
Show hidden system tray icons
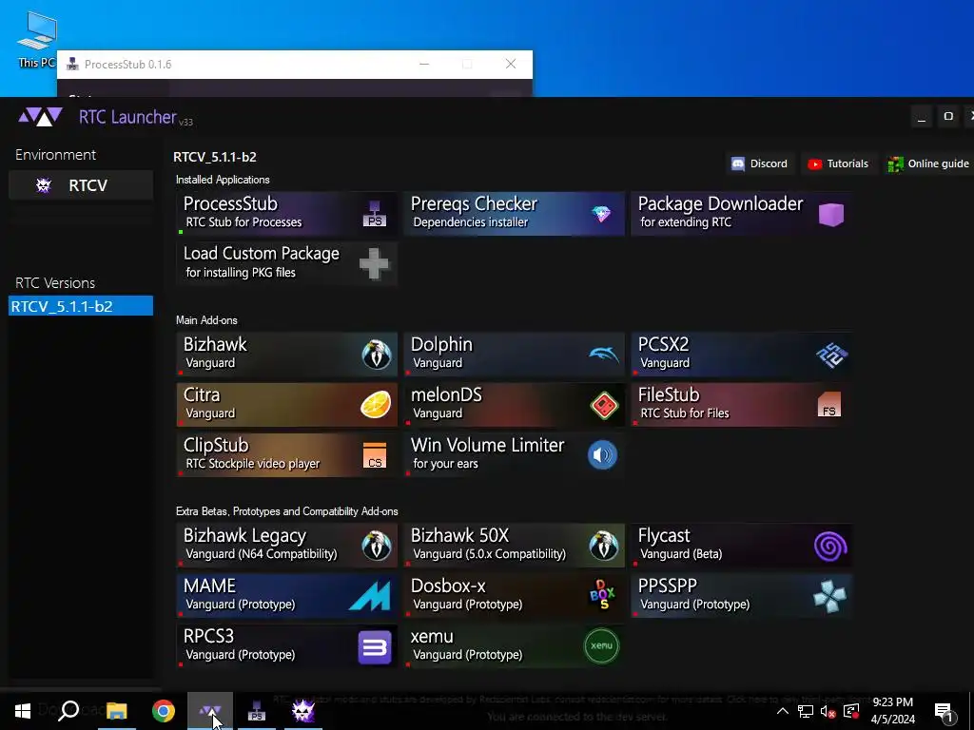[x=783, y=711]
